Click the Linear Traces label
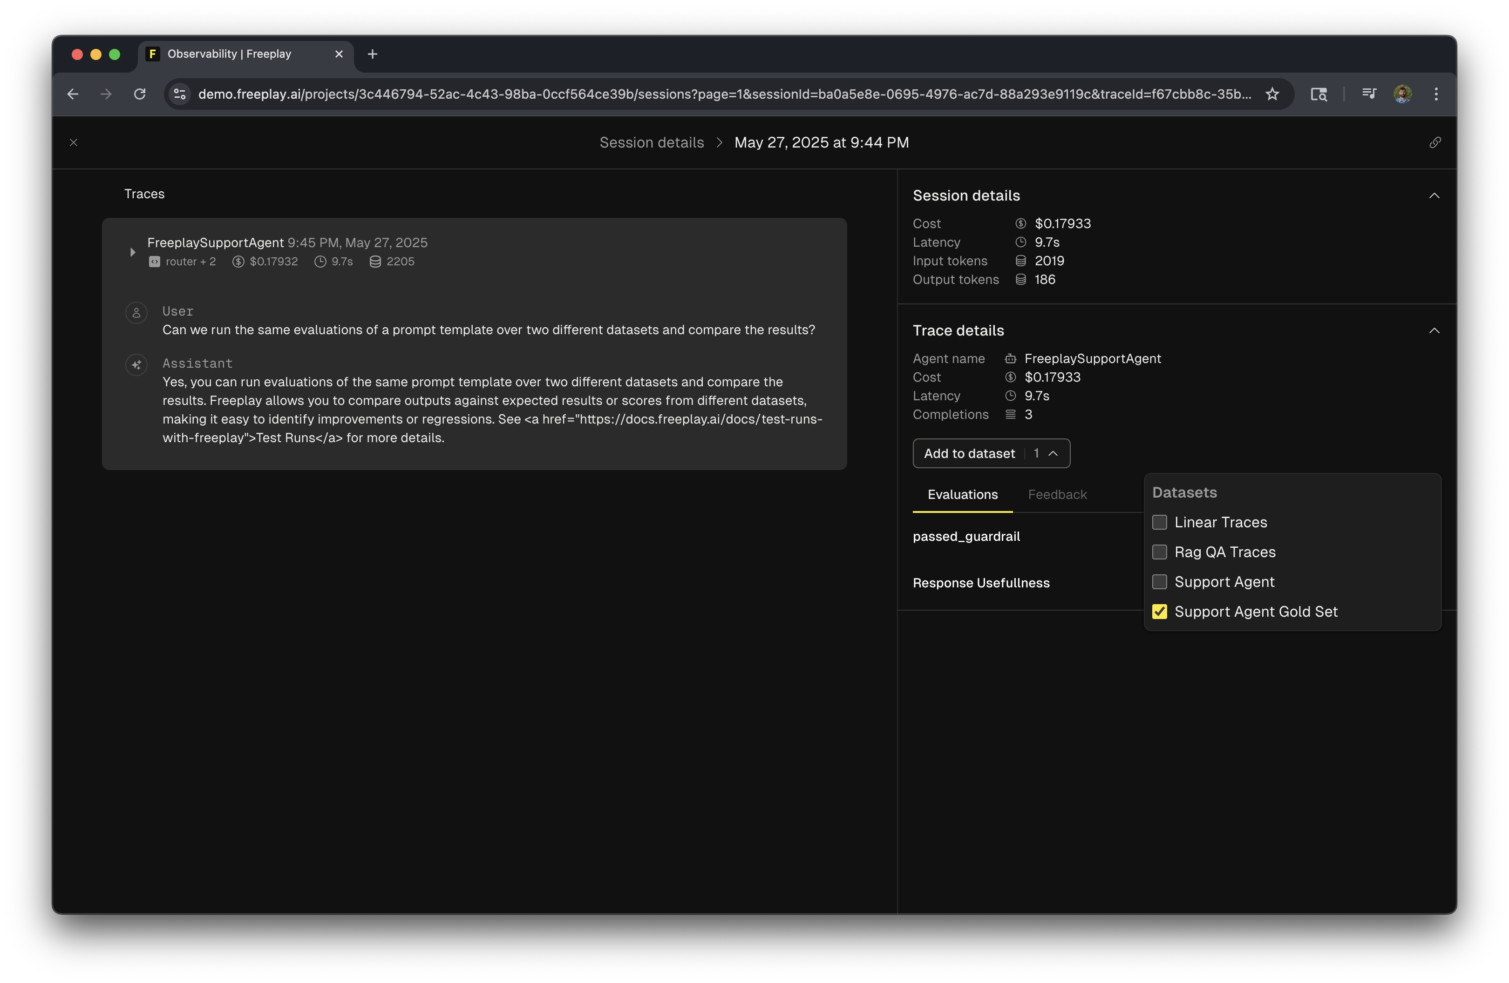 coord(1221,522)
